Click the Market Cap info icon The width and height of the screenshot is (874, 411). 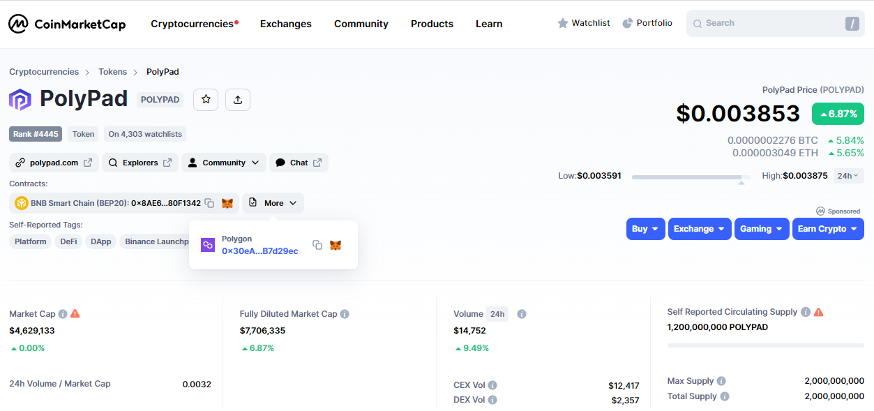point(63,314)
